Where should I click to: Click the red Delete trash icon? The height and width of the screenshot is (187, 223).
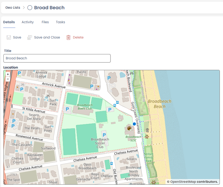pos(68,37)
